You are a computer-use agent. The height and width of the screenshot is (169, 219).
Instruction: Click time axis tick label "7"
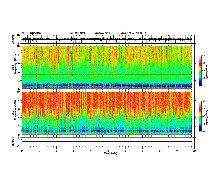click(143, 151)
